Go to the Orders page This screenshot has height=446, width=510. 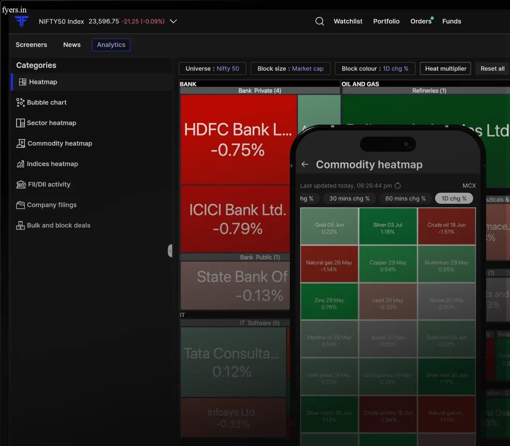(421, 21)
